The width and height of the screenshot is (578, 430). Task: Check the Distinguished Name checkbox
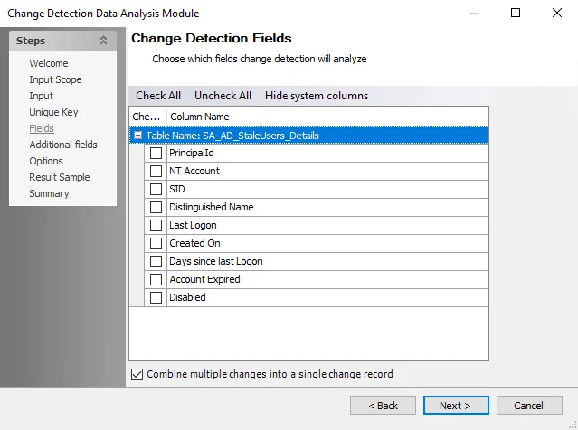[x=156, y=207]
